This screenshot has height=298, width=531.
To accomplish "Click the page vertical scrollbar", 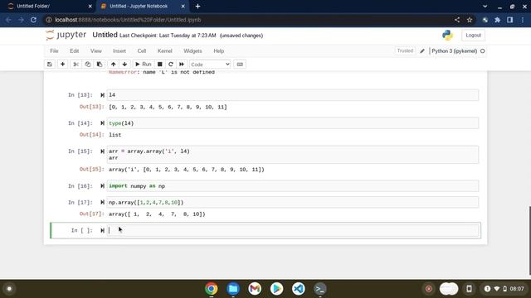I will click(529, 241).
